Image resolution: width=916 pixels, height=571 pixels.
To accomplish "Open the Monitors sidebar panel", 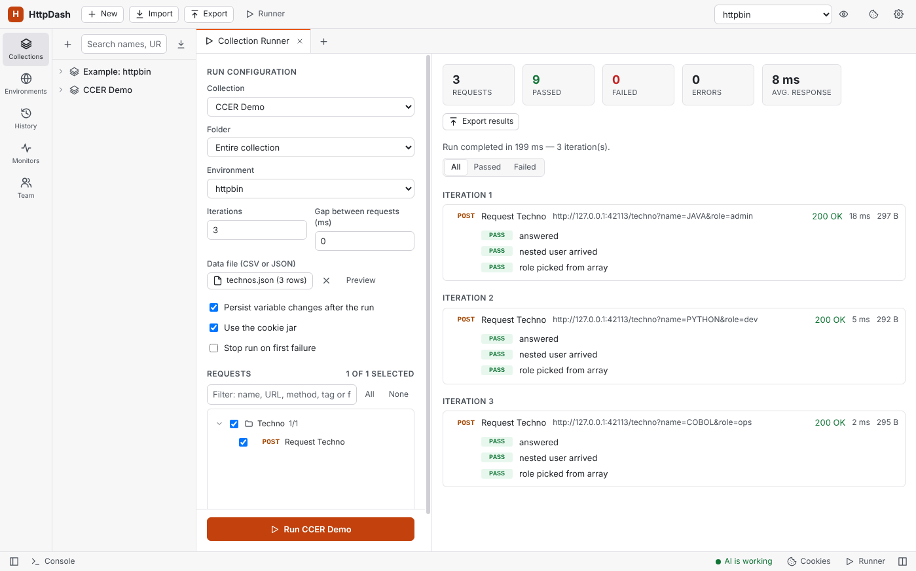I will click(26, 153).
